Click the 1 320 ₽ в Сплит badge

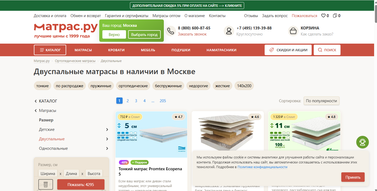[284, 117]
